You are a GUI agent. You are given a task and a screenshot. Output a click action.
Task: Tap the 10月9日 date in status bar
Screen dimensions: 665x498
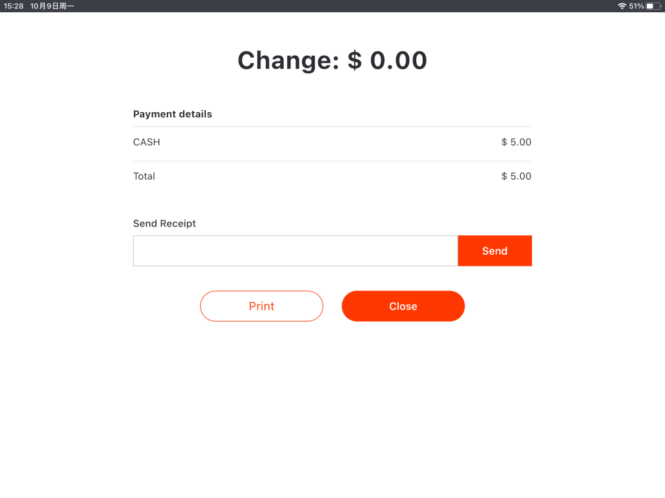(x=44, y=6)
